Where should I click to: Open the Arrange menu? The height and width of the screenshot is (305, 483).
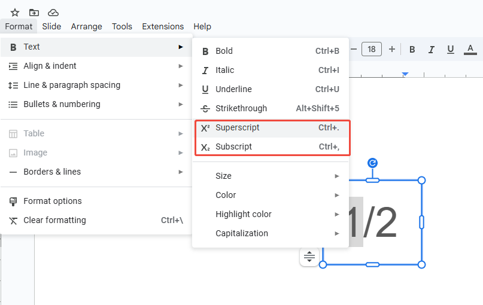coord(87,26)
